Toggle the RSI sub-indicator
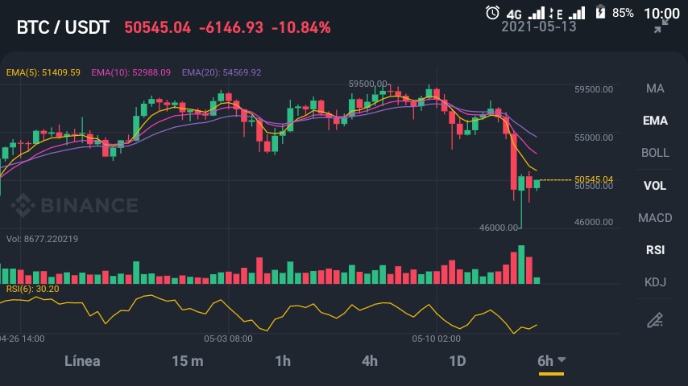The image size is (688, 386). tap(655, 250)
